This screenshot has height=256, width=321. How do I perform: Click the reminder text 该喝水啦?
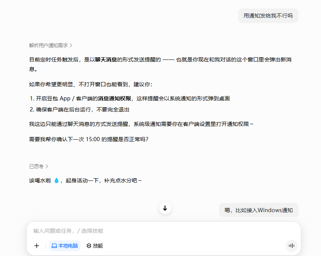click(85, 181)
